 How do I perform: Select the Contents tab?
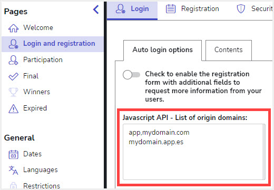click(229, 51)
